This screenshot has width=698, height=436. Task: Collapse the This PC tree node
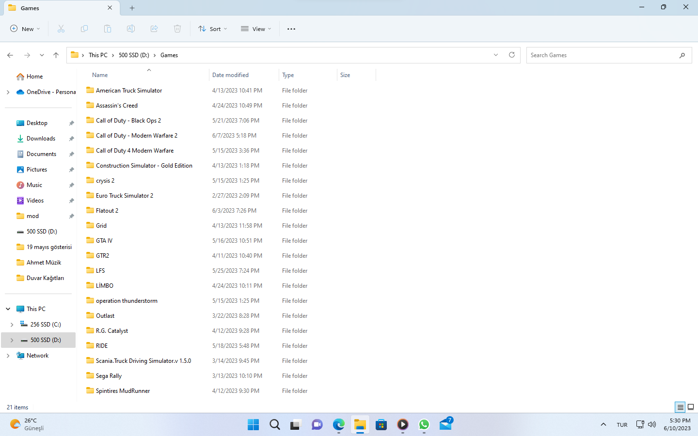pyautogui.click(x=8, y=309)
